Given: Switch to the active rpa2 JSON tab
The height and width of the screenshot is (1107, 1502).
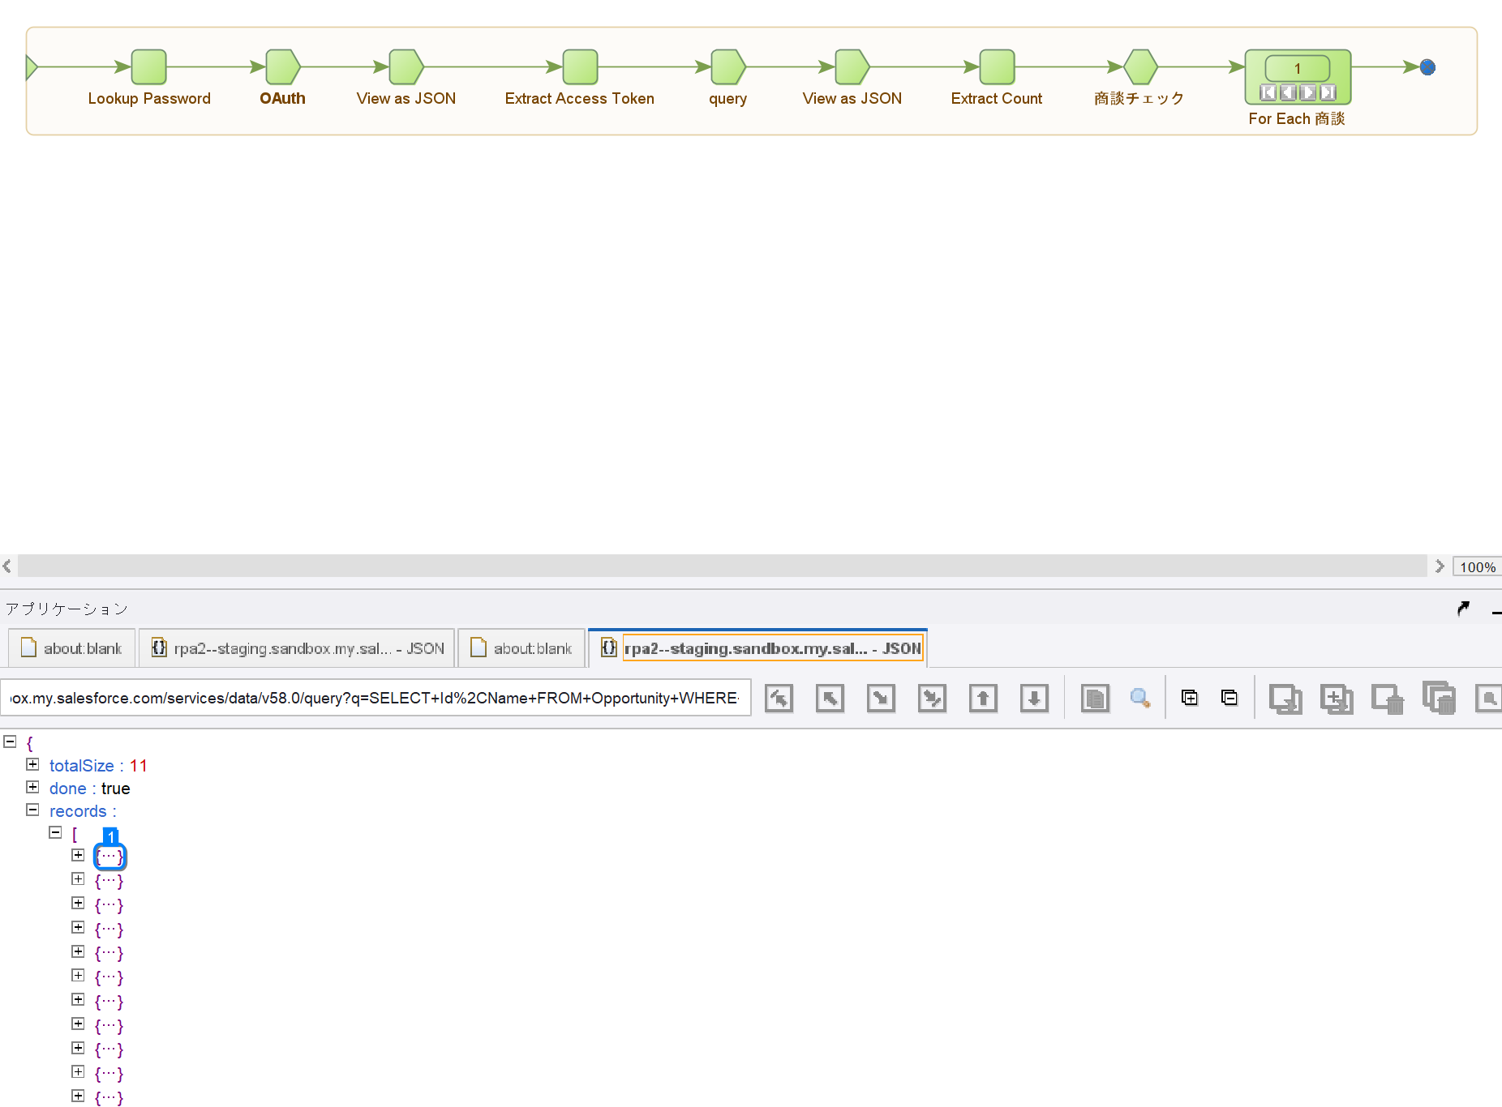Looking at the screenshot, I should pyautogui.click(x=757, y=648).
